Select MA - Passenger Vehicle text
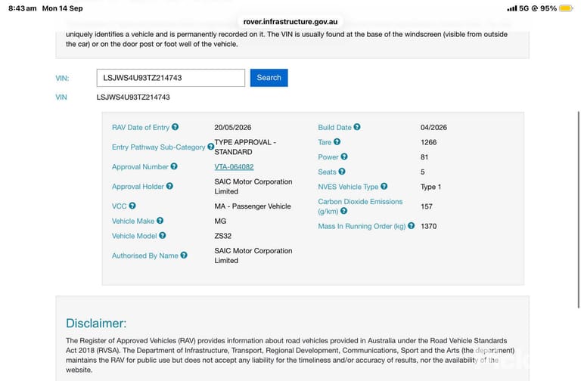581x381 pixels. [x=253, y=206]
